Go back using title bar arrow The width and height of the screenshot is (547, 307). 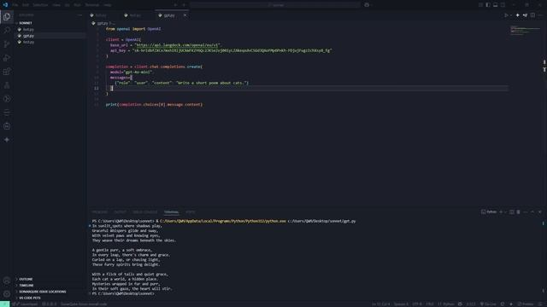(175, 5)
